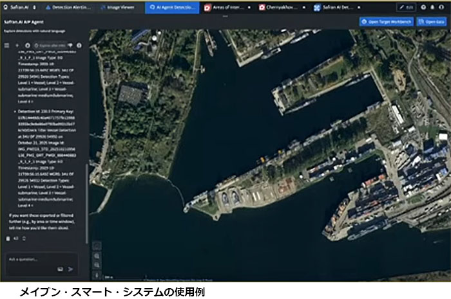Open the settings gear in top bar
Screen dimensions: 451x299
[x=423, y=7]
